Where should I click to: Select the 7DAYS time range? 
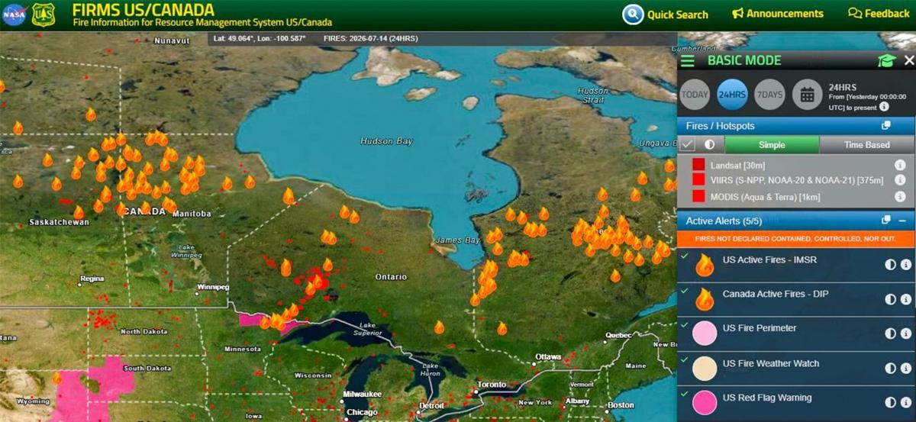pos(769,95)
